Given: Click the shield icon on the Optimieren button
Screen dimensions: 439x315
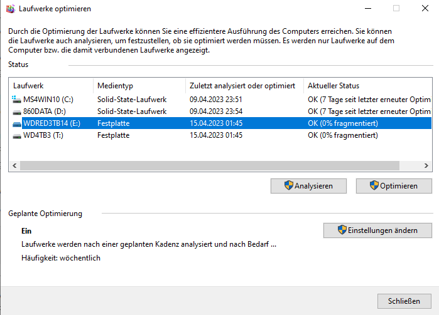Looking at the screenshot, I should [374, 185].
